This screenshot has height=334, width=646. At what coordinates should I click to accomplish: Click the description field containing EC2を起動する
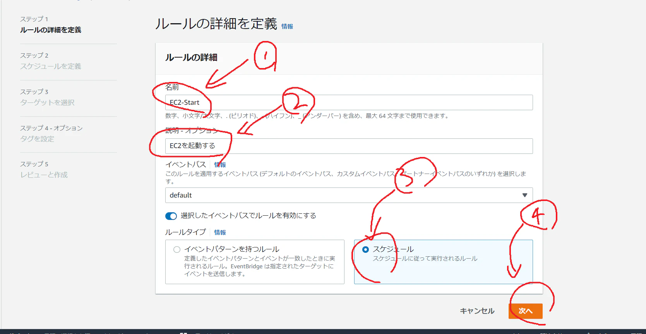coord(349,146)
